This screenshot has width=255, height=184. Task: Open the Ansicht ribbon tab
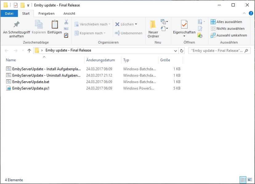click(69, 13)
